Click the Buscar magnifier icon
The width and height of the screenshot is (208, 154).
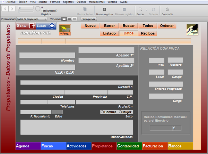click(140, 9)
